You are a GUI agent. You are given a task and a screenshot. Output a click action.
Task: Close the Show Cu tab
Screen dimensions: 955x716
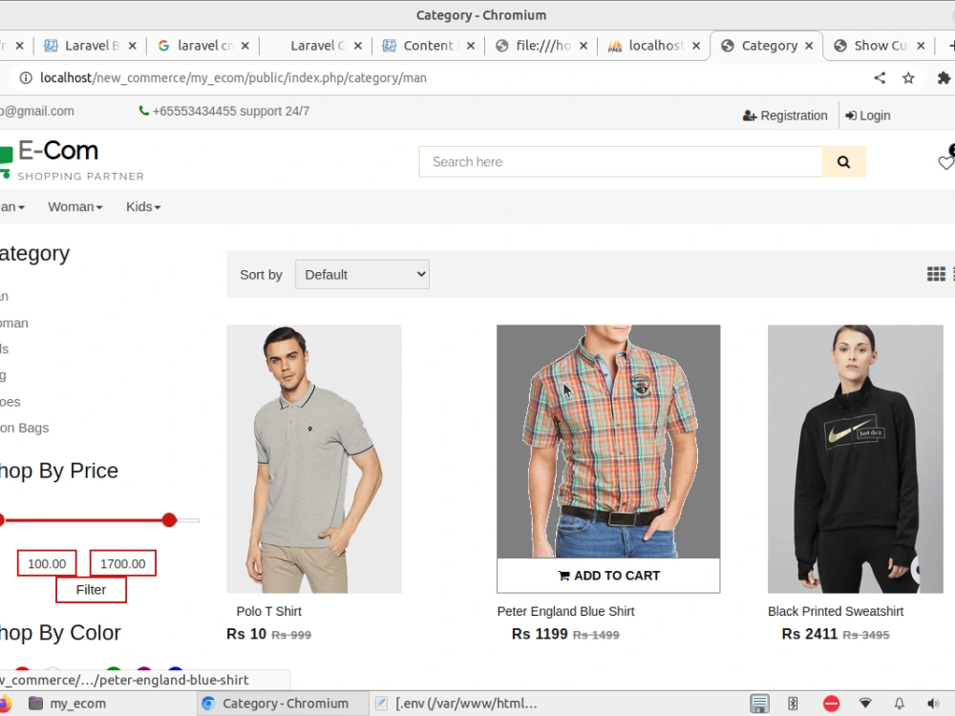(921, 46)
